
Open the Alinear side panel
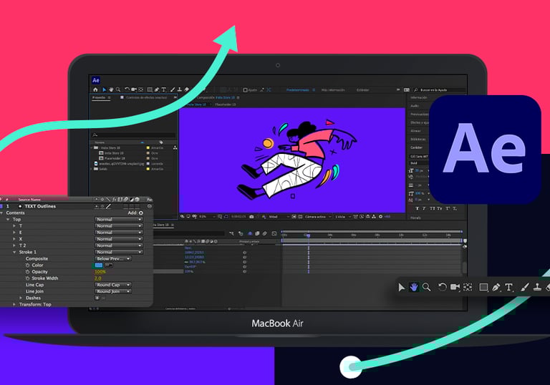(415, 131)
